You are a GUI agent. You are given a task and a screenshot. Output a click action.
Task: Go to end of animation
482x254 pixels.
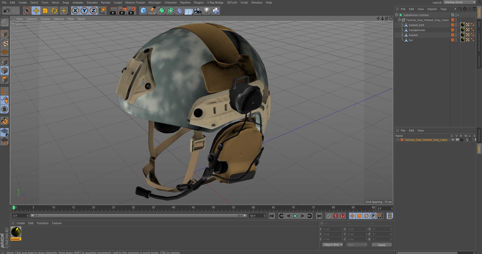tap(319, 216)
